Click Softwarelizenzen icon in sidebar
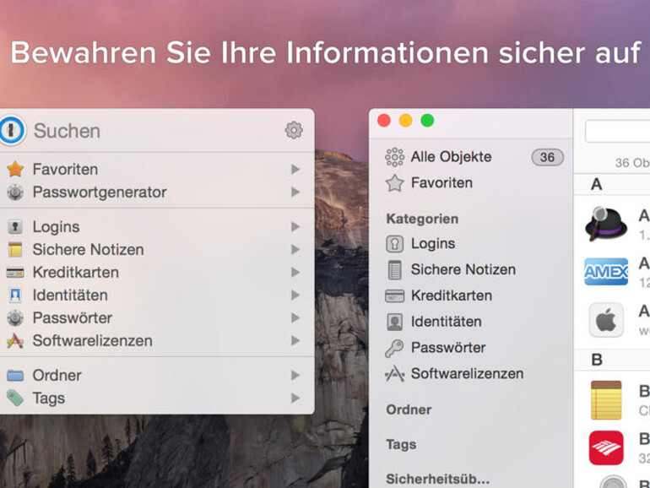Screen dimensions: 650x488 pyautogui.click(x=394, y=374)
